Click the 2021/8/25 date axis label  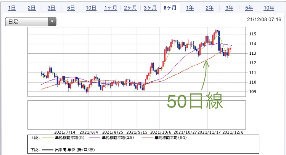coord(113,132)
